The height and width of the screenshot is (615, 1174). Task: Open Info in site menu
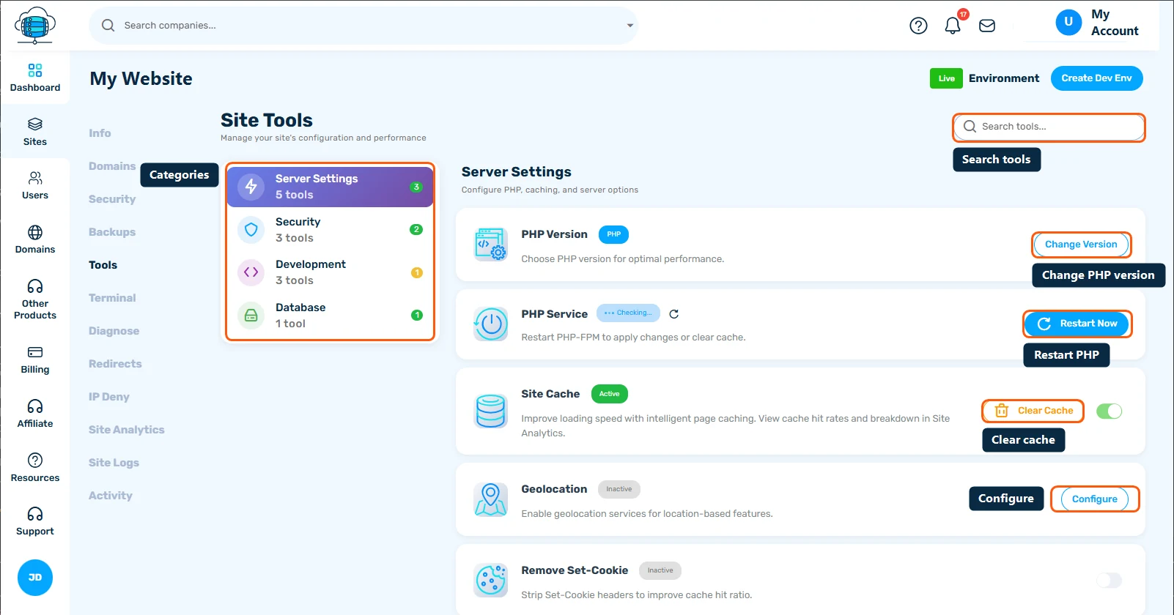pyautogui.click(x=100, y=133)
